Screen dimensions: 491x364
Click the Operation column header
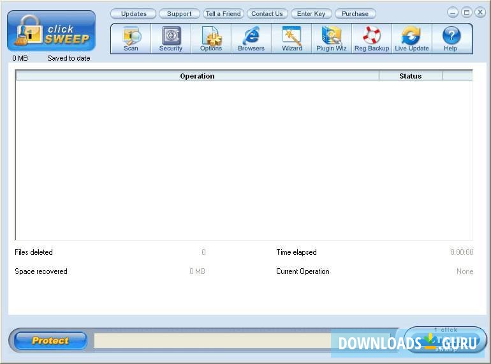[197, 76]
